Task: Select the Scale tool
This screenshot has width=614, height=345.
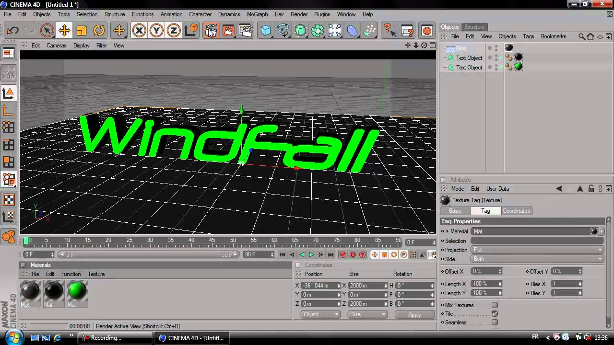Action: 81,31
